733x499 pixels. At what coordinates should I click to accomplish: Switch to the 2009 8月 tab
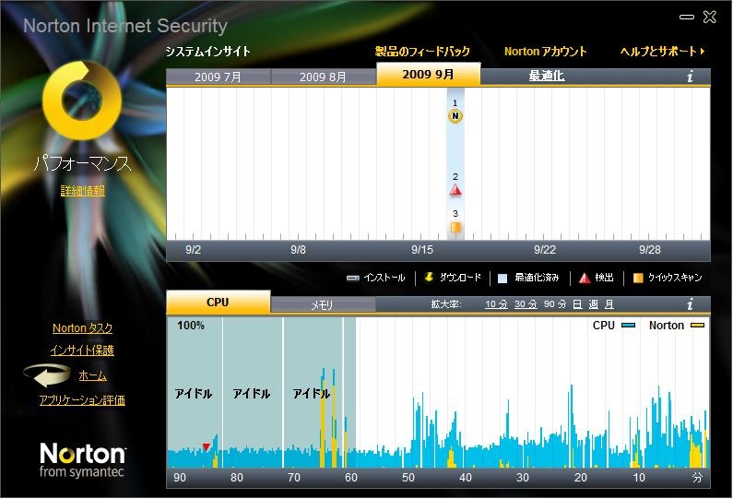click(x=323, y=77)
